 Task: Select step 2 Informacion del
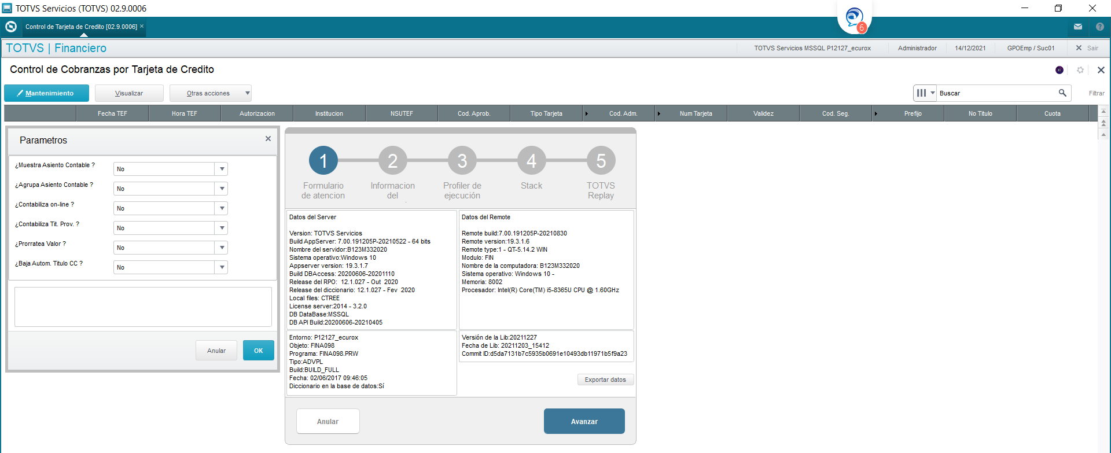pyautogui.click(x=393, y=161)
